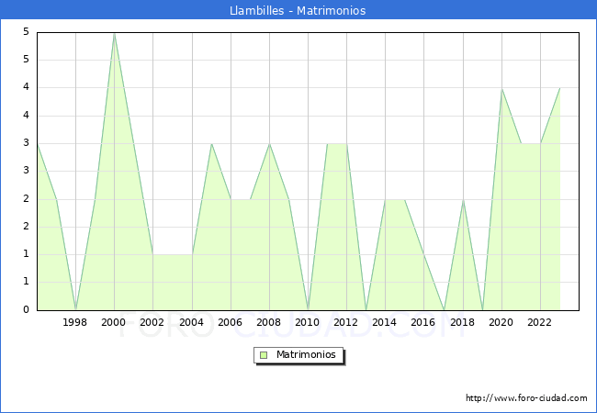Click the 2008 x-axis label

click(x=269, y=322)
